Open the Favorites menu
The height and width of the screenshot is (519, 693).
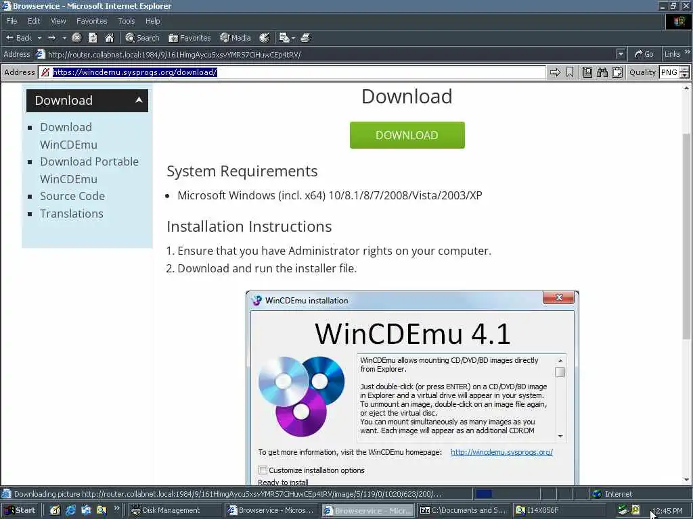click(x=91, y=21)
